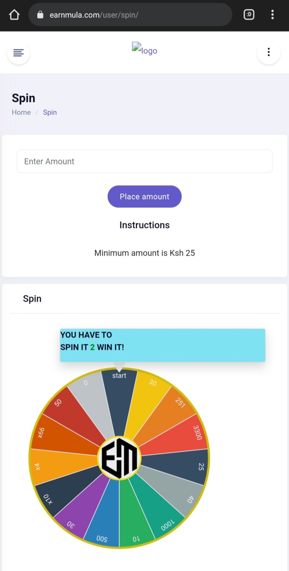This screenshot has width=289, height=571.
Task: Open the browser three-dot menu
Action: click(x=273, y=15)
